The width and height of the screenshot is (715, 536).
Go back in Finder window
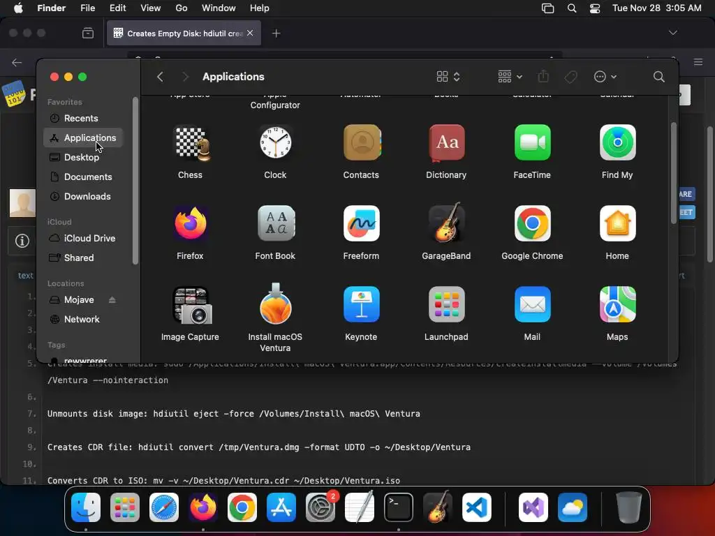pyautogui.click(x=160, y=77)
